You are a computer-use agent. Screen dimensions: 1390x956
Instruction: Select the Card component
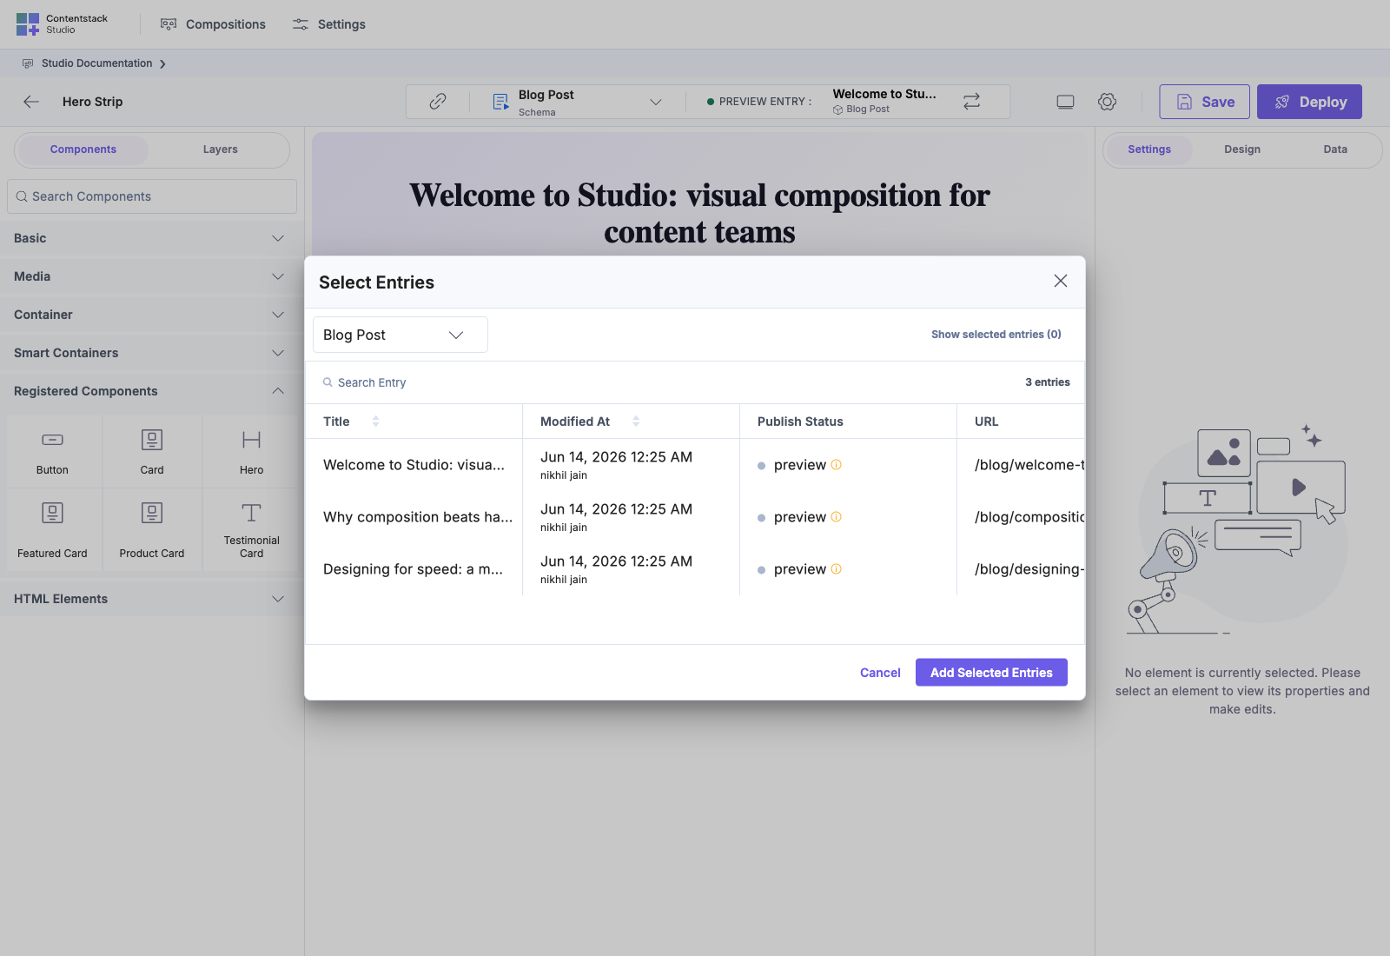coord(152,452)
